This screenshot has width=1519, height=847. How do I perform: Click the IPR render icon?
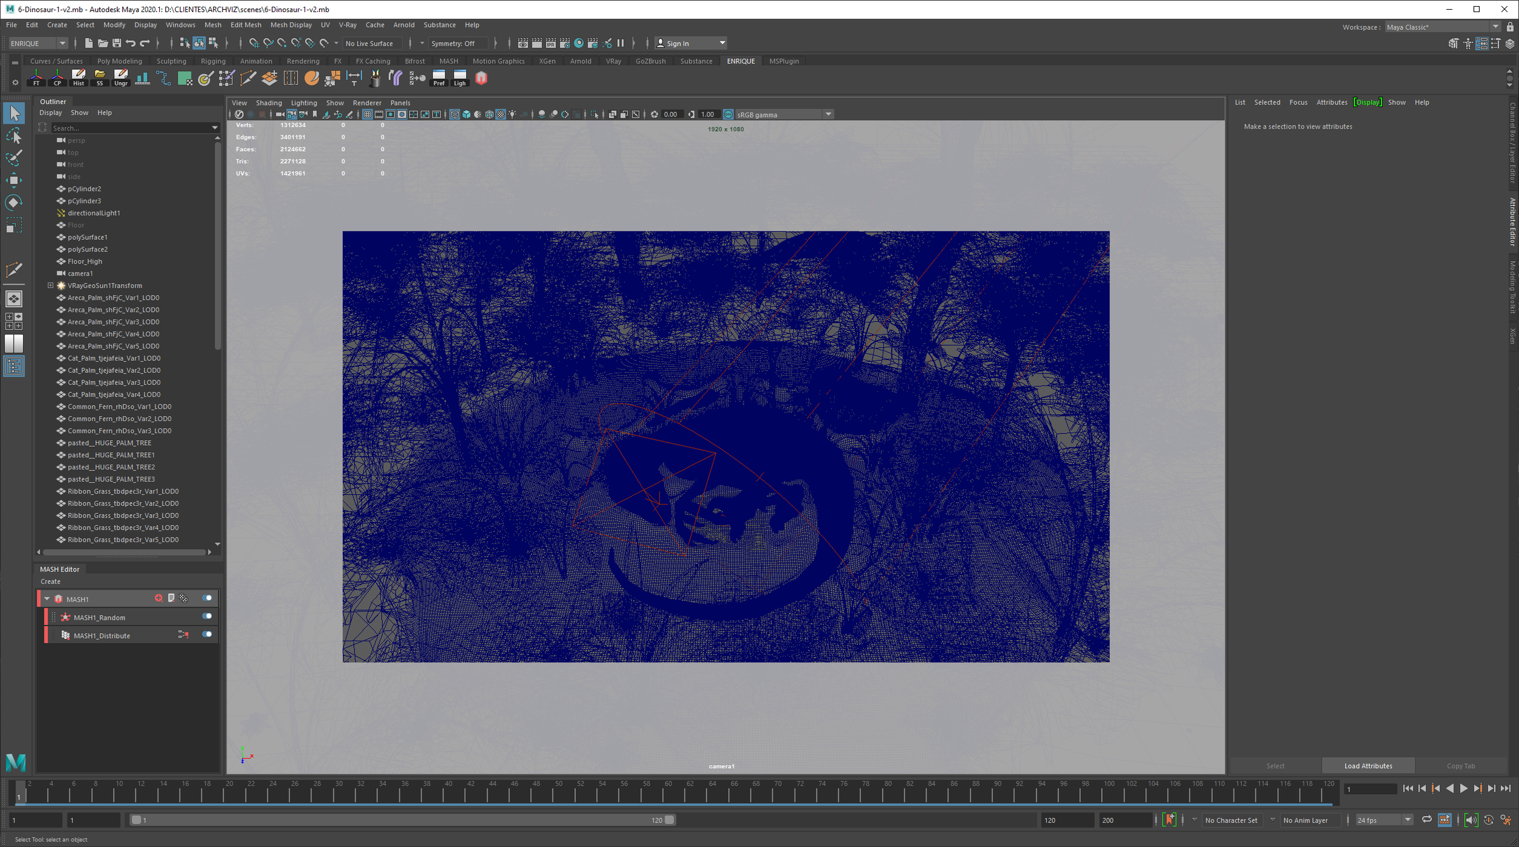click(x=550, y=43)
